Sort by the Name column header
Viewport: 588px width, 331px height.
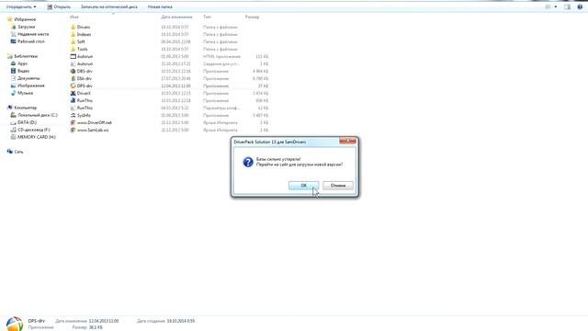pos(73,17)
